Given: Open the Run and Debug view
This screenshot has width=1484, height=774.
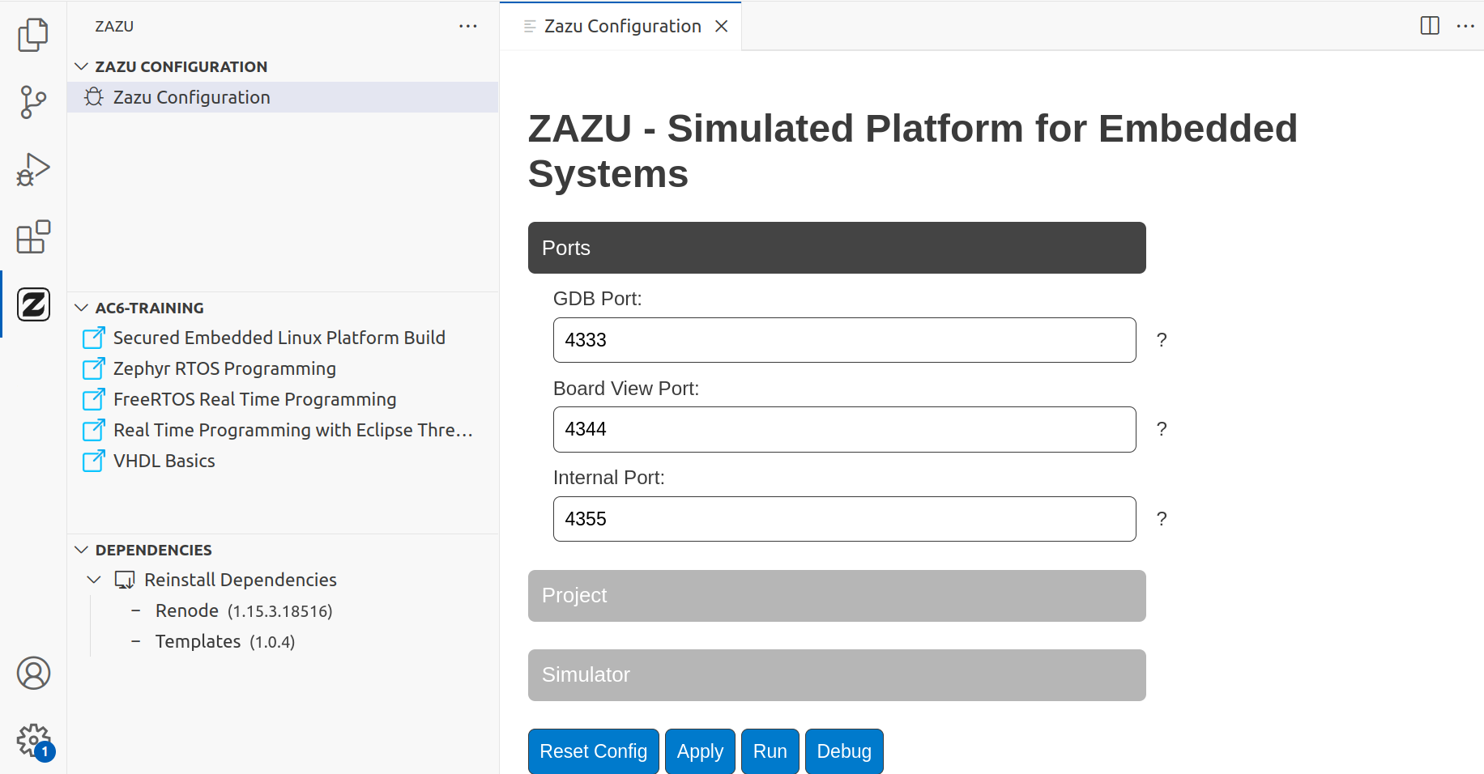Looking at the screenshot, I should point(33,170).
